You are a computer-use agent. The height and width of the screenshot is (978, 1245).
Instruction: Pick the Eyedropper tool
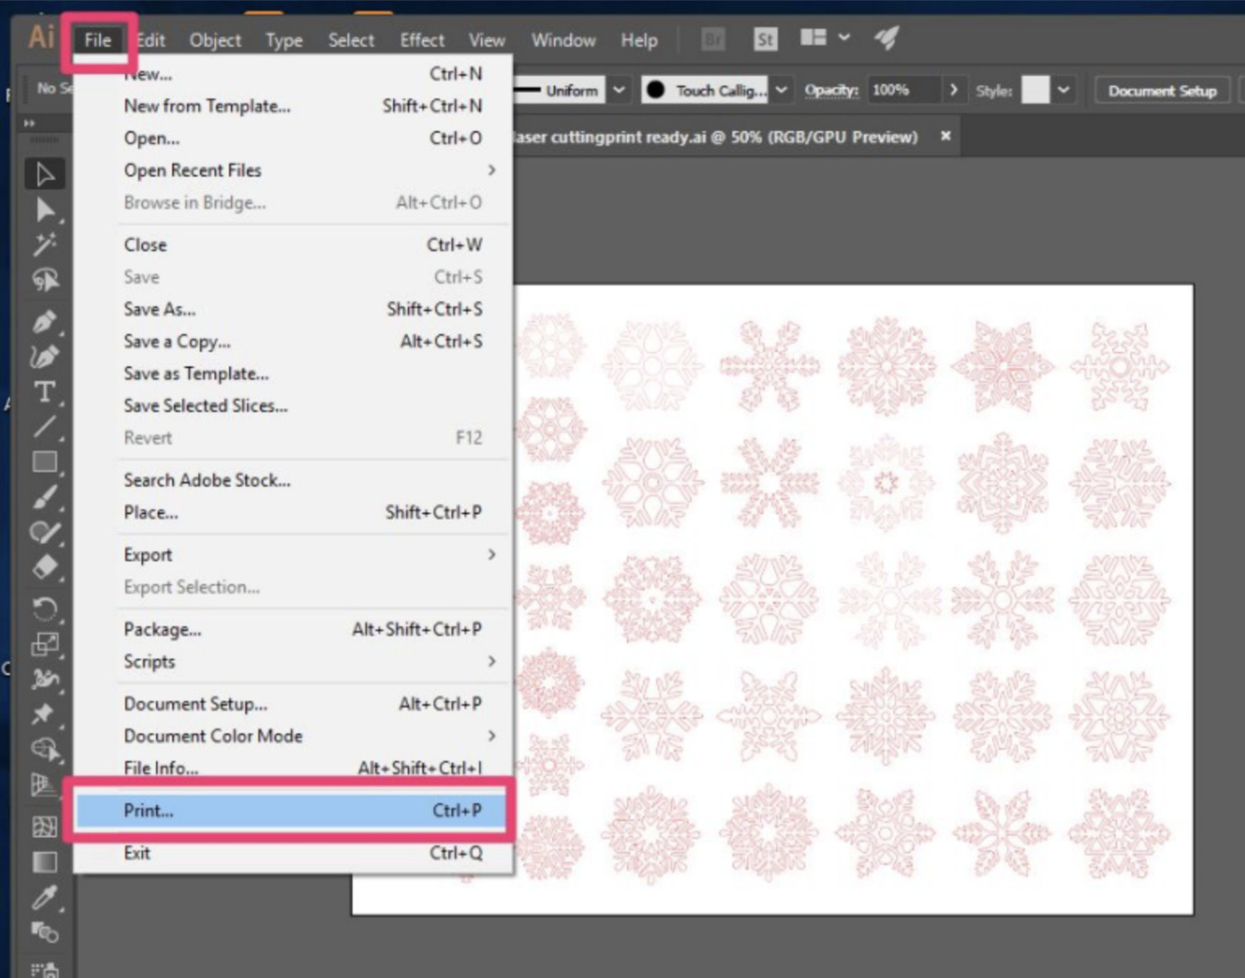point(44,898)
